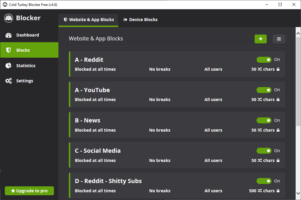Image resolution: width=301 pixels, height=200 pixels.
Task: Switch off D - Reddit - Shitty Subs toggle
Action: click(264, 181)
